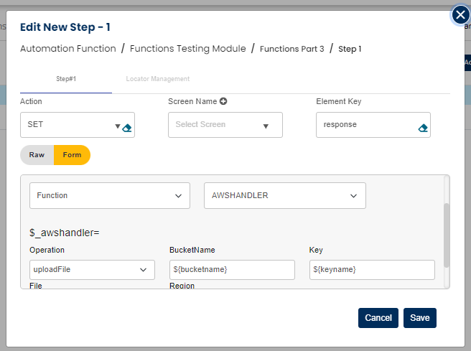The height and width of the screenshot is (351, 471).
Task: Switch to Locator Management tab
Action: click(157, 78)
